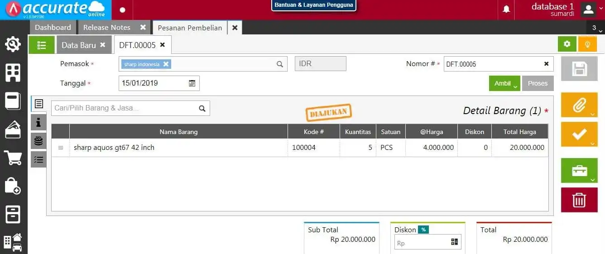Screen dimensions: 605x254
Task: Delete the order with the trash icon
Action: (x=580, y=200)
